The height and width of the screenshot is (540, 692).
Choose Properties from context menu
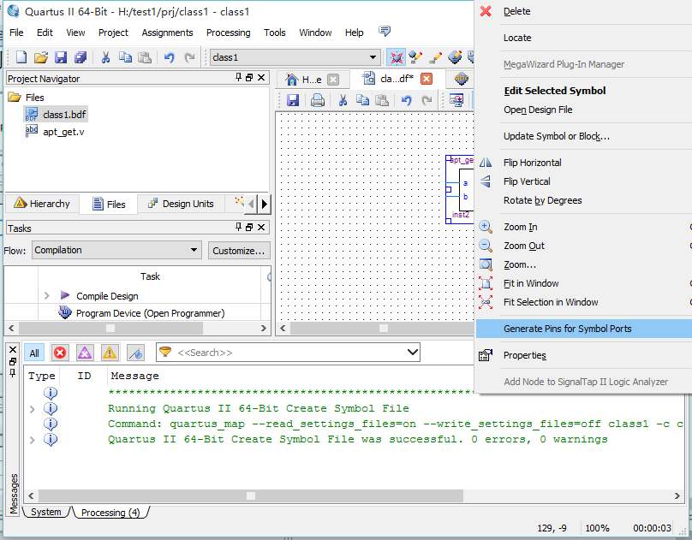tap(584, 355)
